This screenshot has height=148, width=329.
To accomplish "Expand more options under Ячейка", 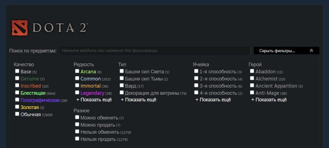I will (x=213, y=100).
